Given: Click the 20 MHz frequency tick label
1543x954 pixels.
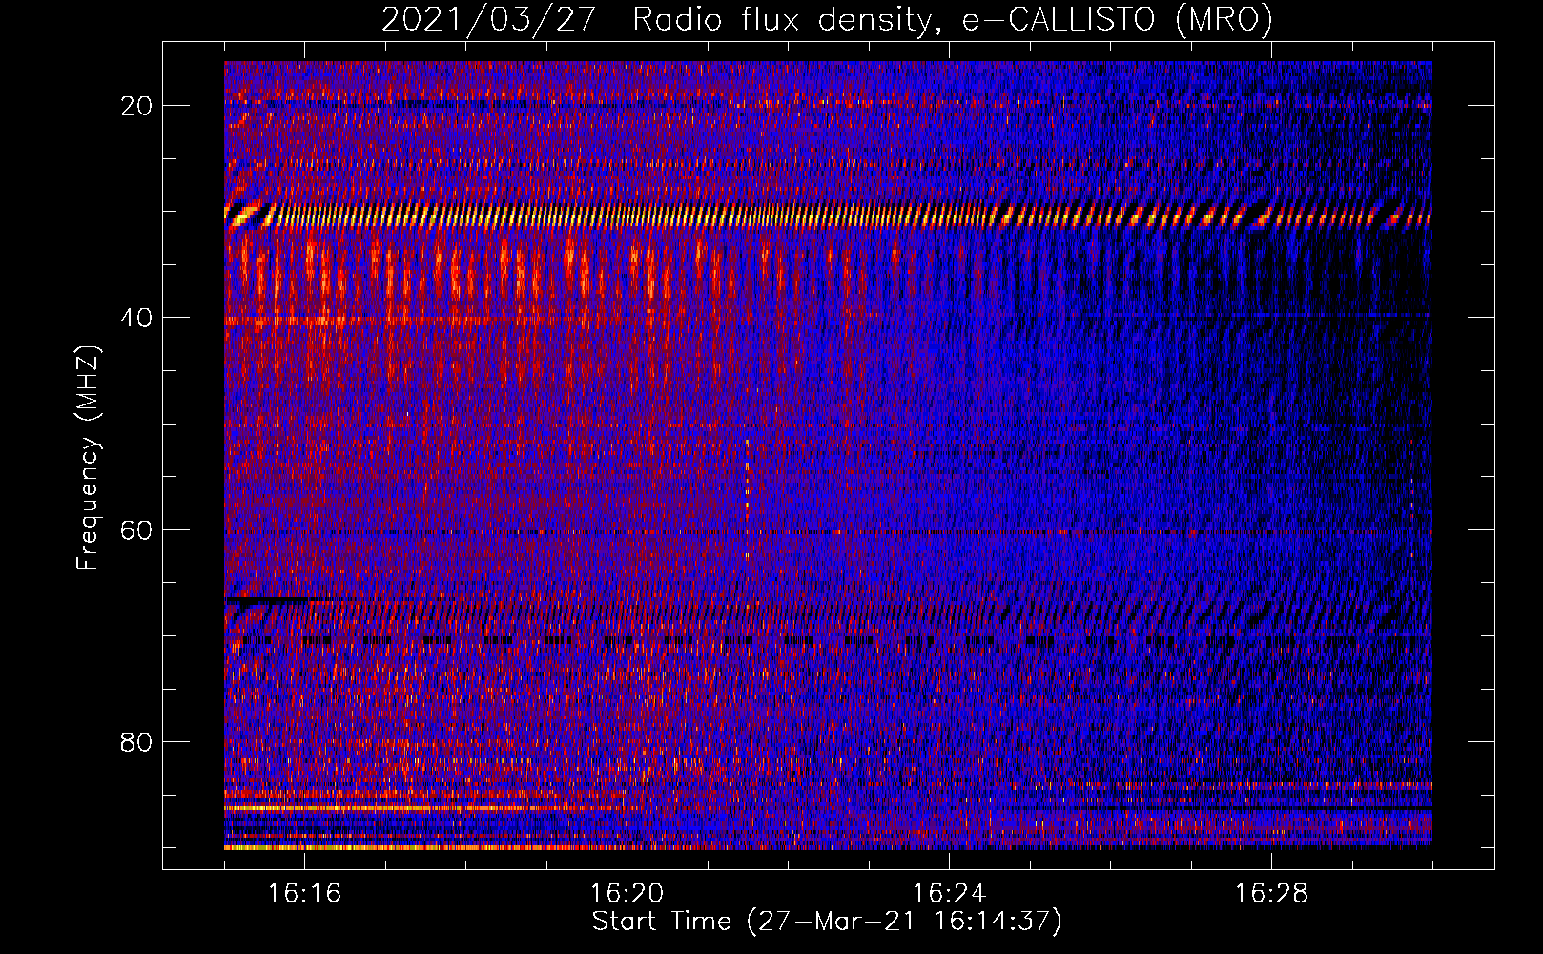Looking at the screenshot, I should [136, 106].
